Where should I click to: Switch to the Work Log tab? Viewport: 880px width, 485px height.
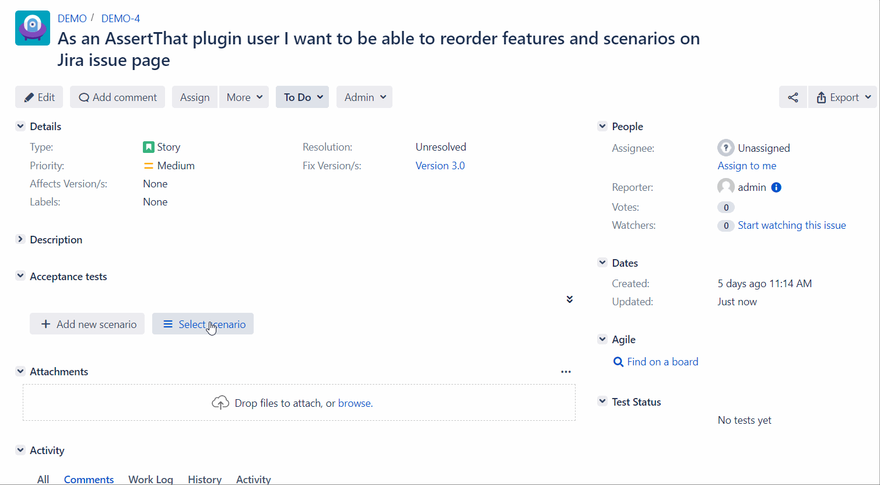(150, 479)
